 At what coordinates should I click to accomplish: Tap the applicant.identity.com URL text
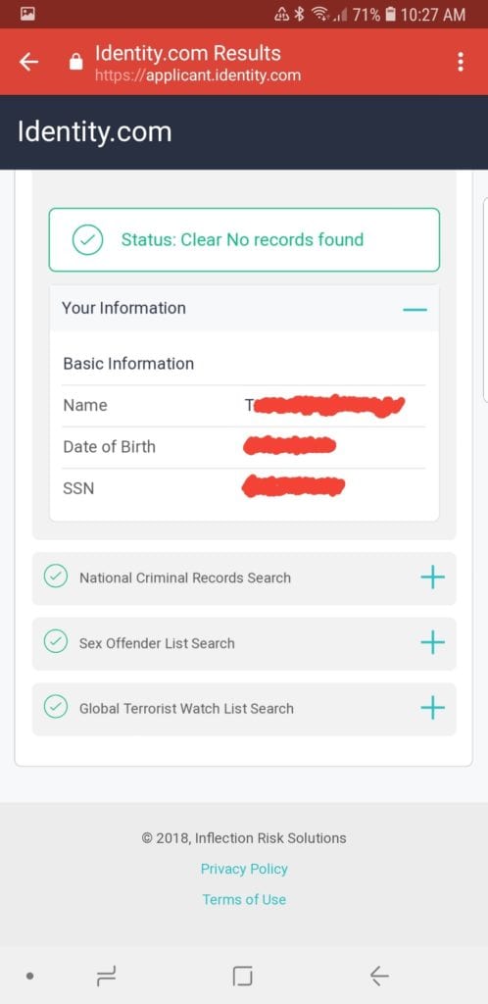coord(198,75)
